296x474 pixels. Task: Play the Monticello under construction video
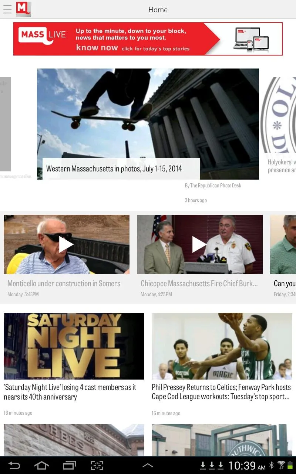point(67,244)
